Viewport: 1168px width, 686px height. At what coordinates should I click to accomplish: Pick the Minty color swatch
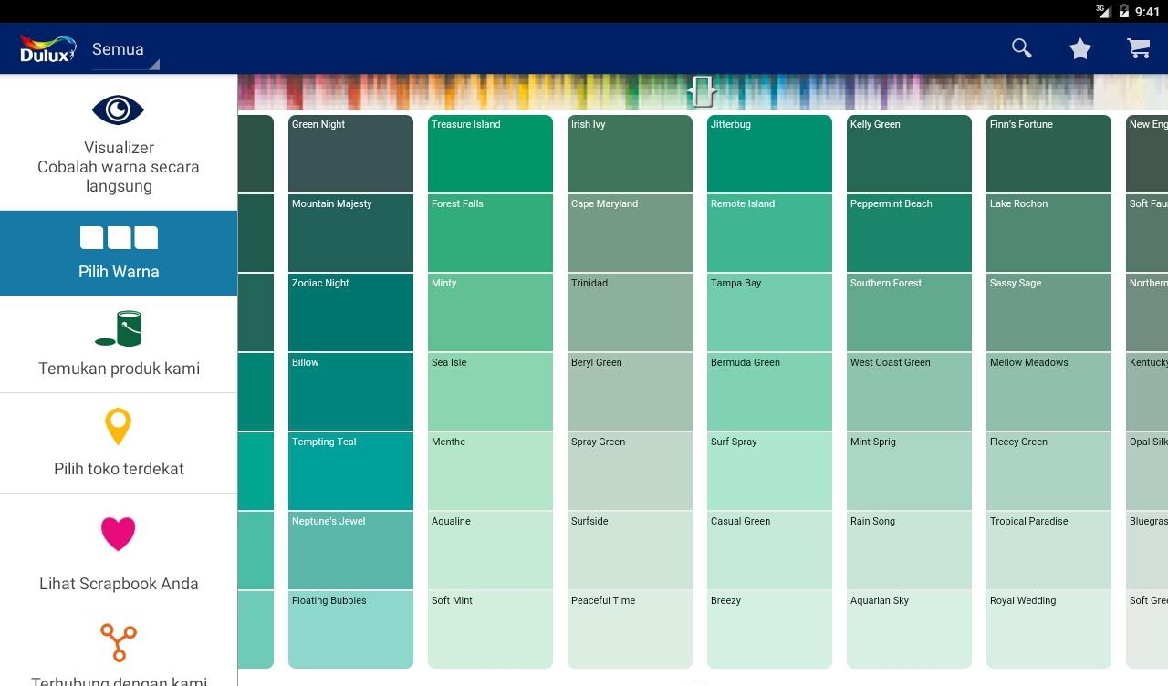point(490,313)
